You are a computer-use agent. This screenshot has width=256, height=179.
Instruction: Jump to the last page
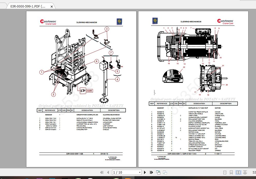[x=151, y=172]
